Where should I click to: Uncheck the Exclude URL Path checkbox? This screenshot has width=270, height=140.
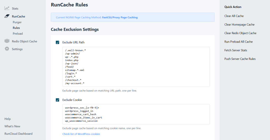(x=57, y=42)
